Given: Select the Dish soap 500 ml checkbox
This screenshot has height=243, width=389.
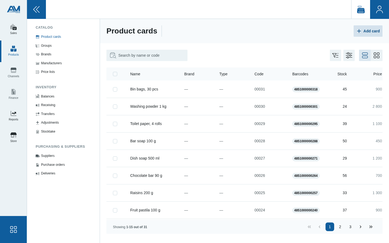Looking at the screenshot, I should pos(115,158).
